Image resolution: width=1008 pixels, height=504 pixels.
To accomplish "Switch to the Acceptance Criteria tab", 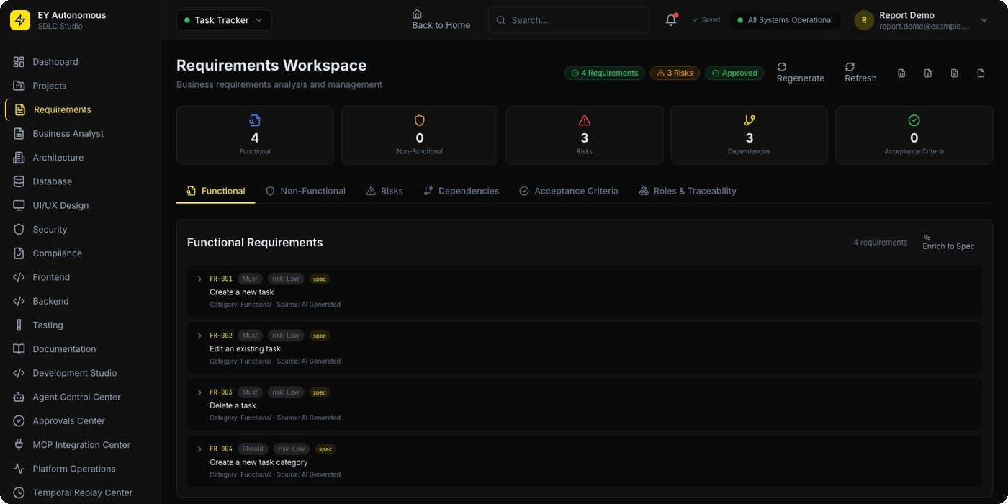I will (x=569, y=191).
